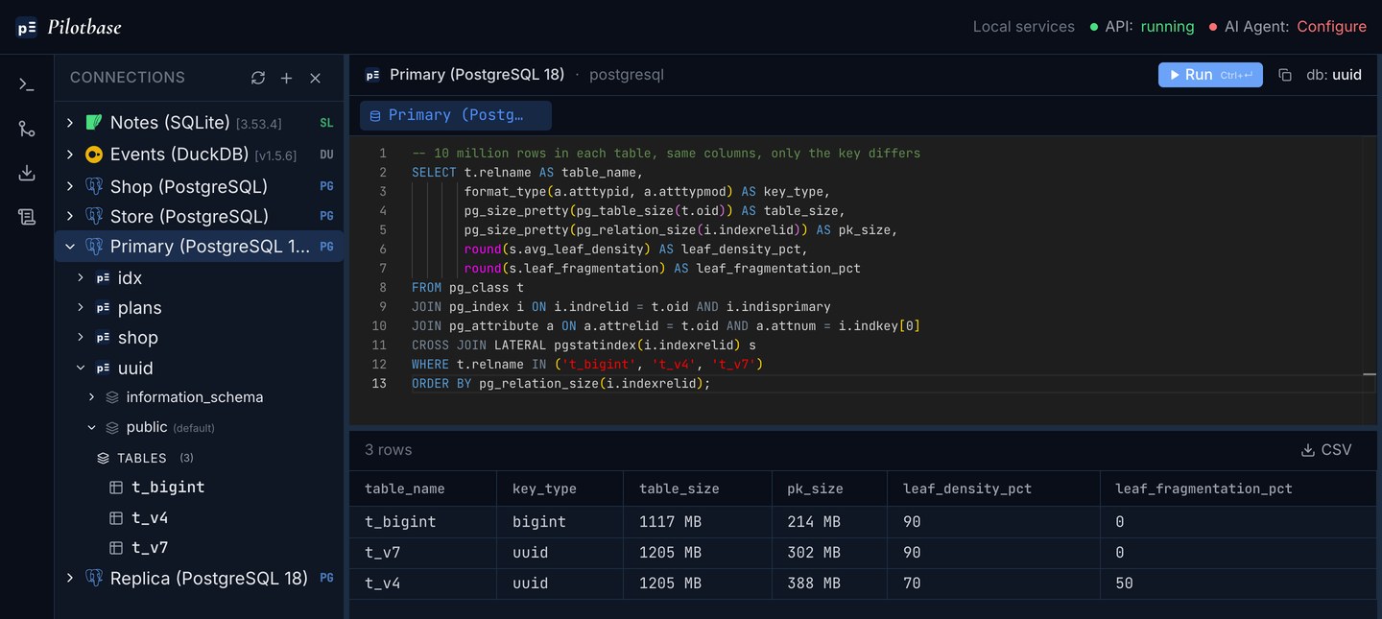The width and height of the screenshot is (1382, 619).
Task: Select the Primary (Postg… query tab
Action: (456, 115)
